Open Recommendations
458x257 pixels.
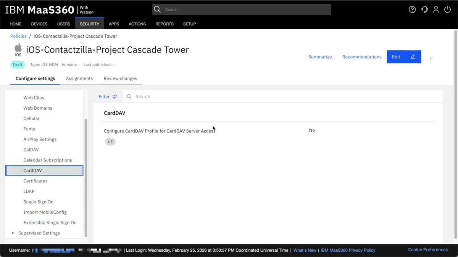point(362,57)
